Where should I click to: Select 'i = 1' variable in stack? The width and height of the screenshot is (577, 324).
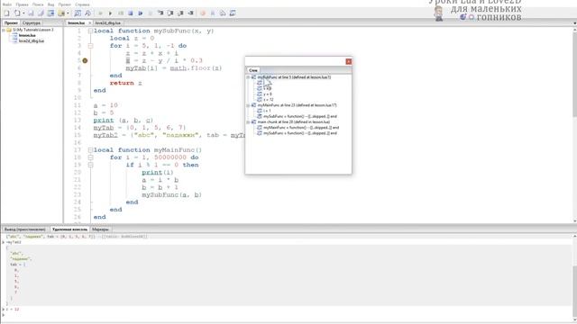(x=267, y=111)
